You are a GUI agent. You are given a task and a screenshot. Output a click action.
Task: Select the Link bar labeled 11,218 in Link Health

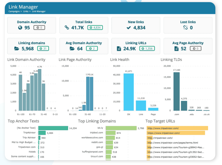coord(141,105)
